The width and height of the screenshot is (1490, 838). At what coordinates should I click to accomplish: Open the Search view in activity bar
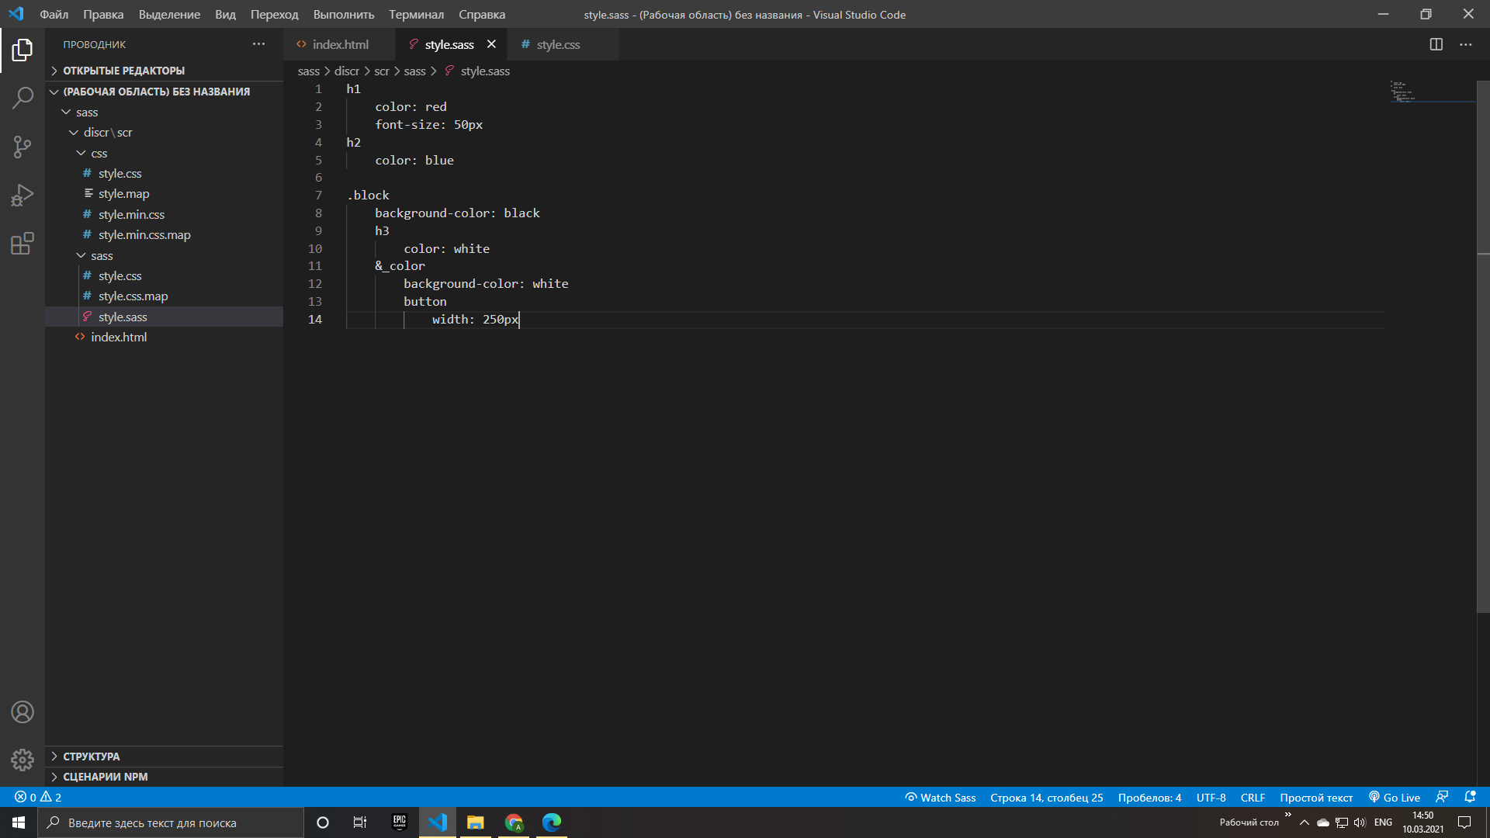click(x=23, y=99)
